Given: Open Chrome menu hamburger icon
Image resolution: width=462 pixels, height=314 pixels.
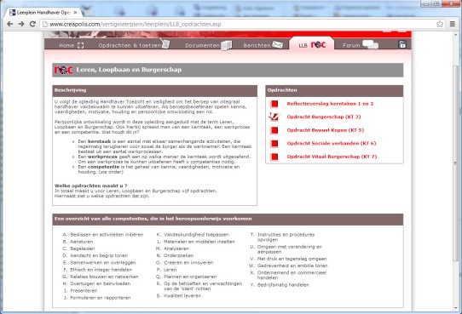Looking at the screenshot, I should pos(453,24).
